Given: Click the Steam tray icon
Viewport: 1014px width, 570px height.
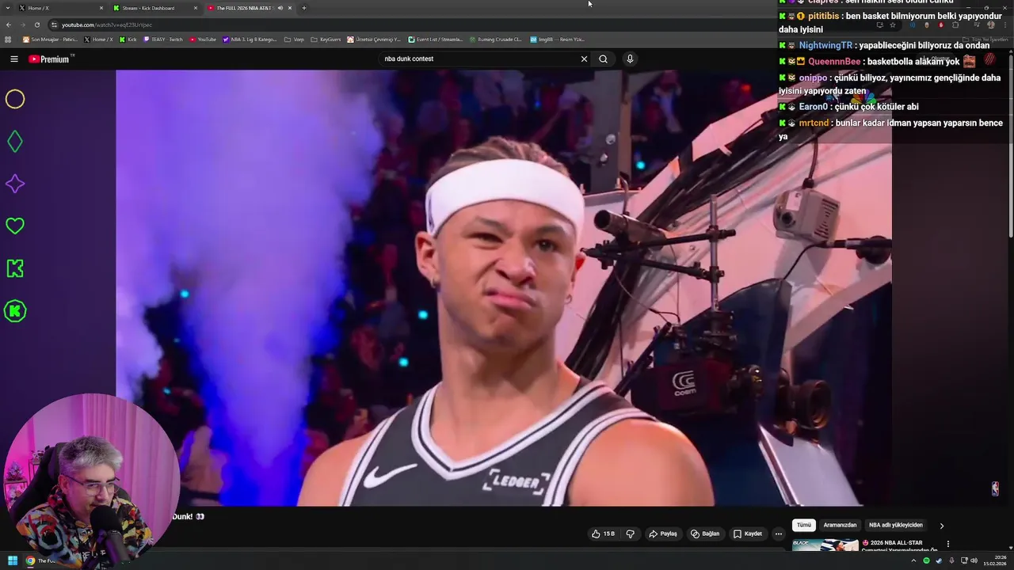Looking at the screenshot, I should (939, 560).
